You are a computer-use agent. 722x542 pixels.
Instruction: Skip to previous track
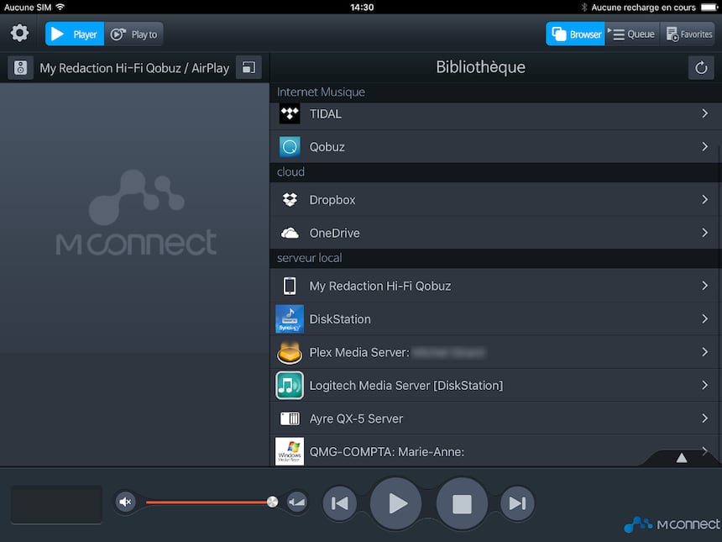pyautogui.click(x=339, y=503)
